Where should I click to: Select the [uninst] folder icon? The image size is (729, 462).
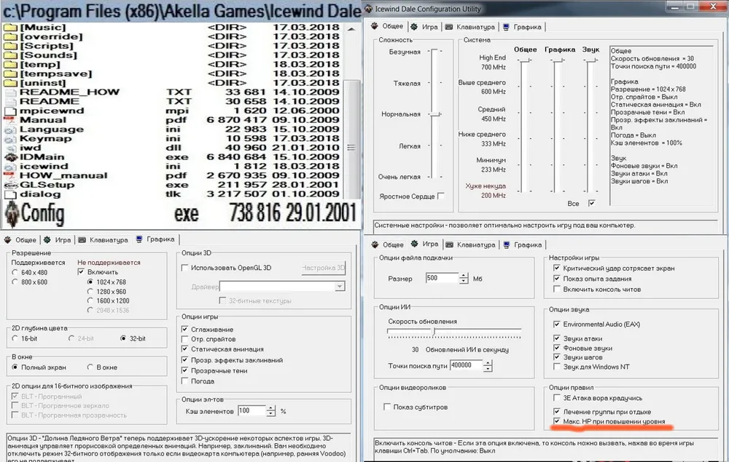click(10, 83)
